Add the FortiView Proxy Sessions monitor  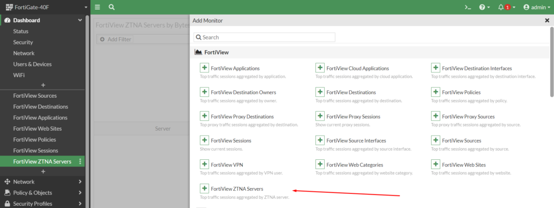click(x=320, y=116)
